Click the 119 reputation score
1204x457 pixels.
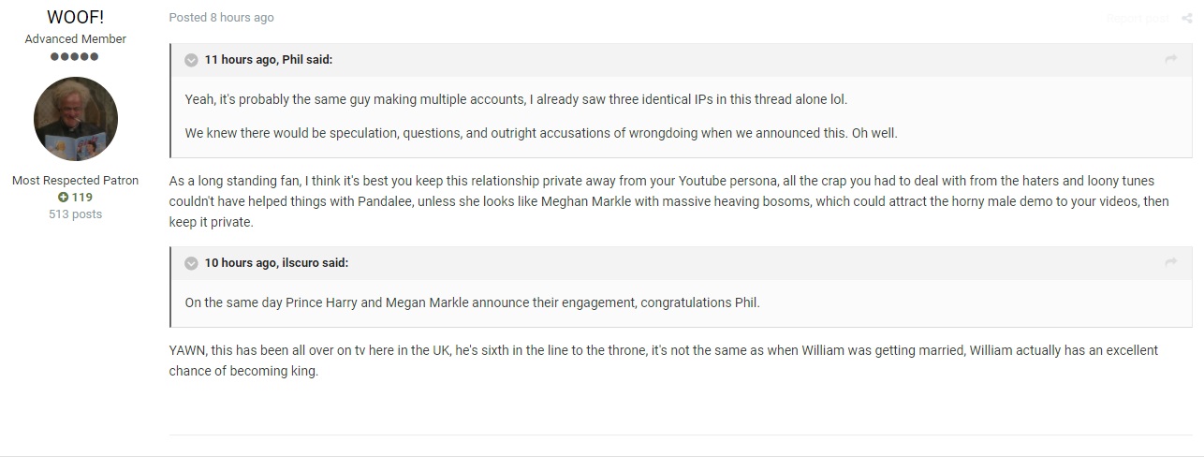(82, 198)
